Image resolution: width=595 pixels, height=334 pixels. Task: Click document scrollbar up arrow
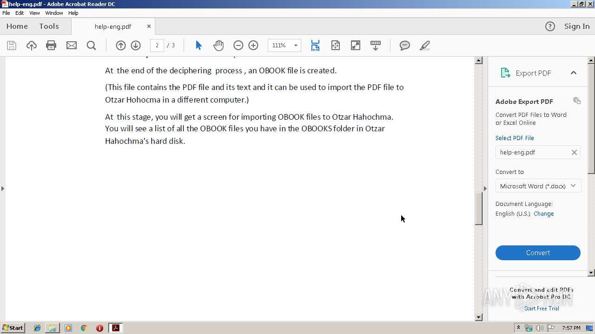479,60
